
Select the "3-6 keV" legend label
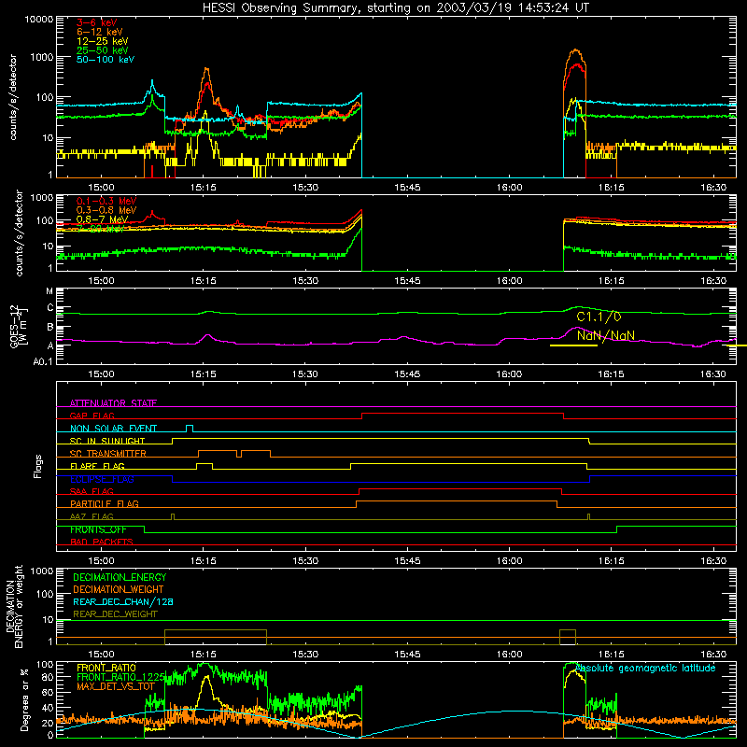click(97, 22)
